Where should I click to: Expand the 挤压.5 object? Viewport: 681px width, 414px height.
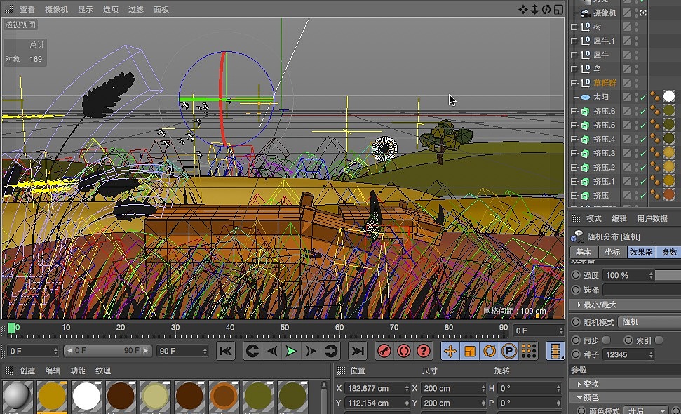click(x=574, y=125)
